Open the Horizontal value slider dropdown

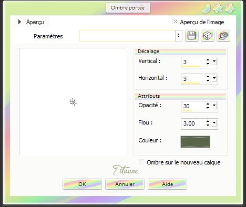pos(214,78)
